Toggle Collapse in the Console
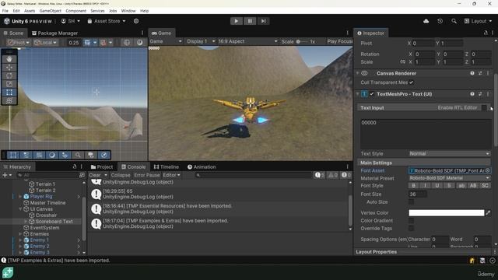This screenshot has height=280, width=498. point(121,175)
